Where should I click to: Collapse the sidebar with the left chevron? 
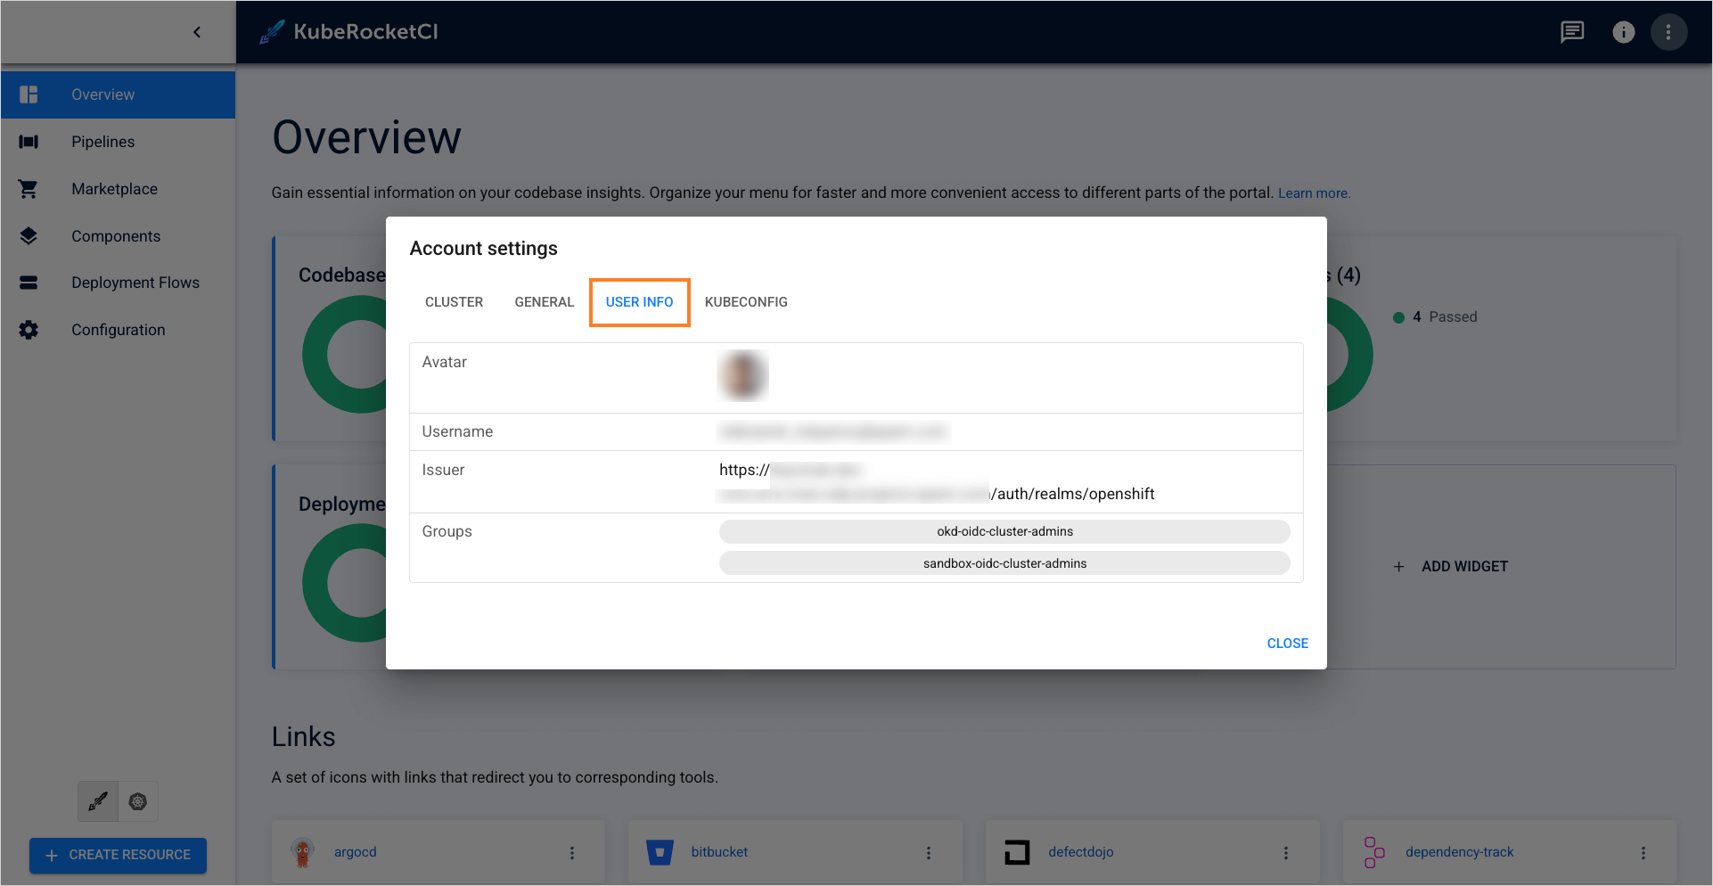pos(197,31)
